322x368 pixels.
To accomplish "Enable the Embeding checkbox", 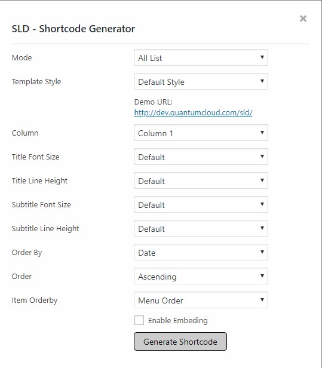I will (139, 320).
